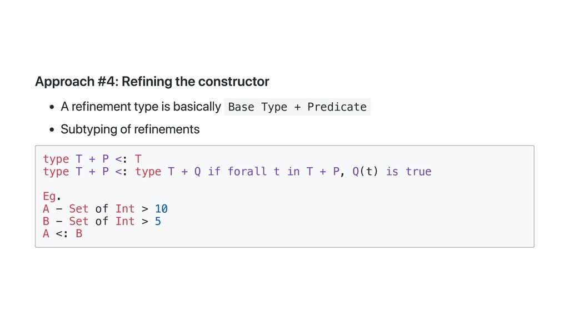Click the heading "Approach #4: Refining the constructor"

(x=152, y=82)
